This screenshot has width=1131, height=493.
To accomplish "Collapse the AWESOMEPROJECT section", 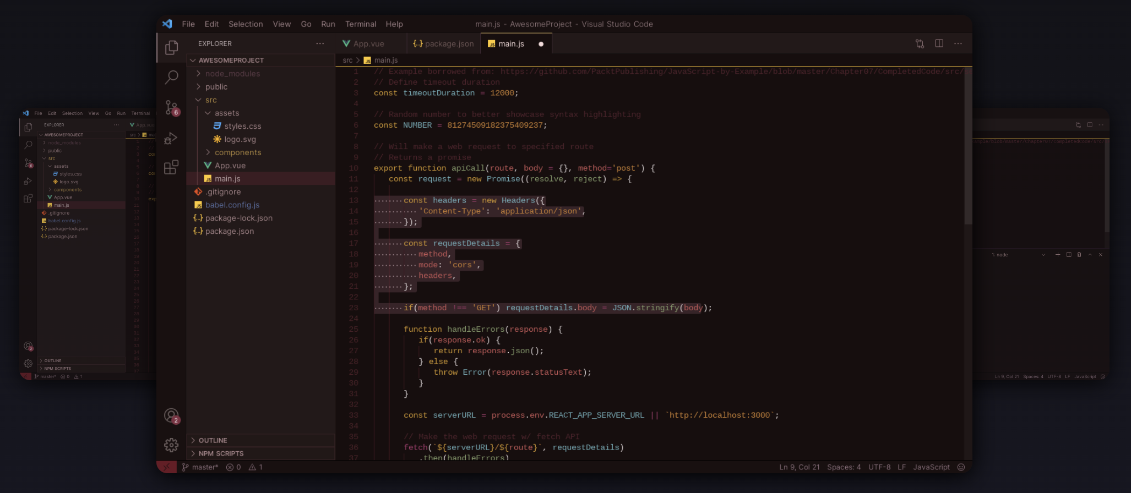I will [261, 60].
